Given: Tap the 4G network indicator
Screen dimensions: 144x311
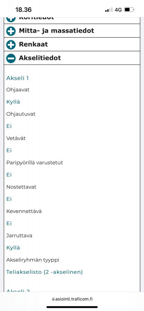Looking at the screenshot, I should [118, 10].
